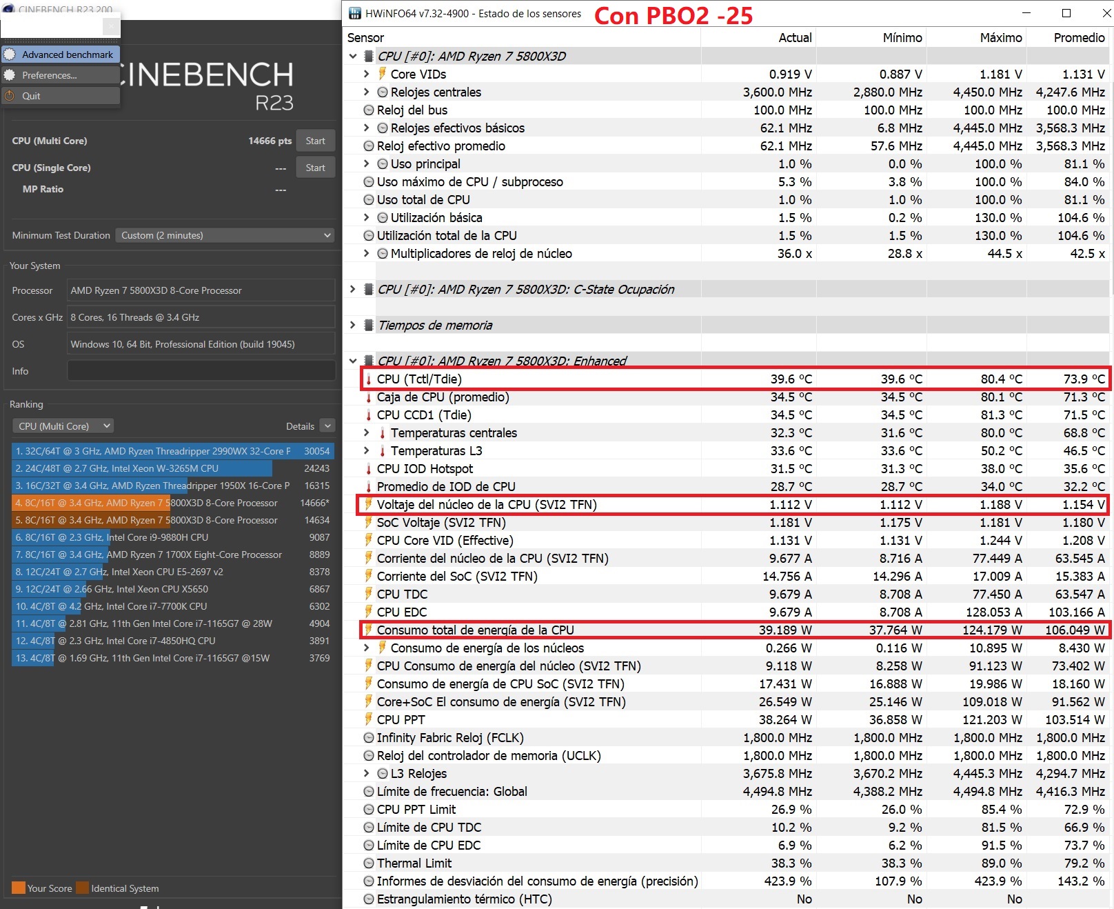Sort by the Sensor column header
The height and width of the screenshot is (909, 1114).
tap(522, 37)
